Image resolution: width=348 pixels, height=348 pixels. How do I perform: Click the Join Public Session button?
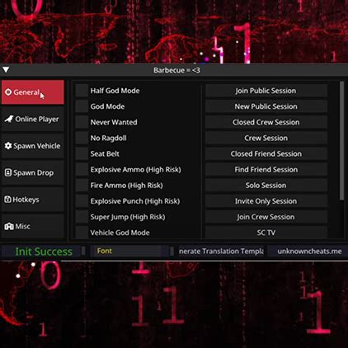click(266, 91)
